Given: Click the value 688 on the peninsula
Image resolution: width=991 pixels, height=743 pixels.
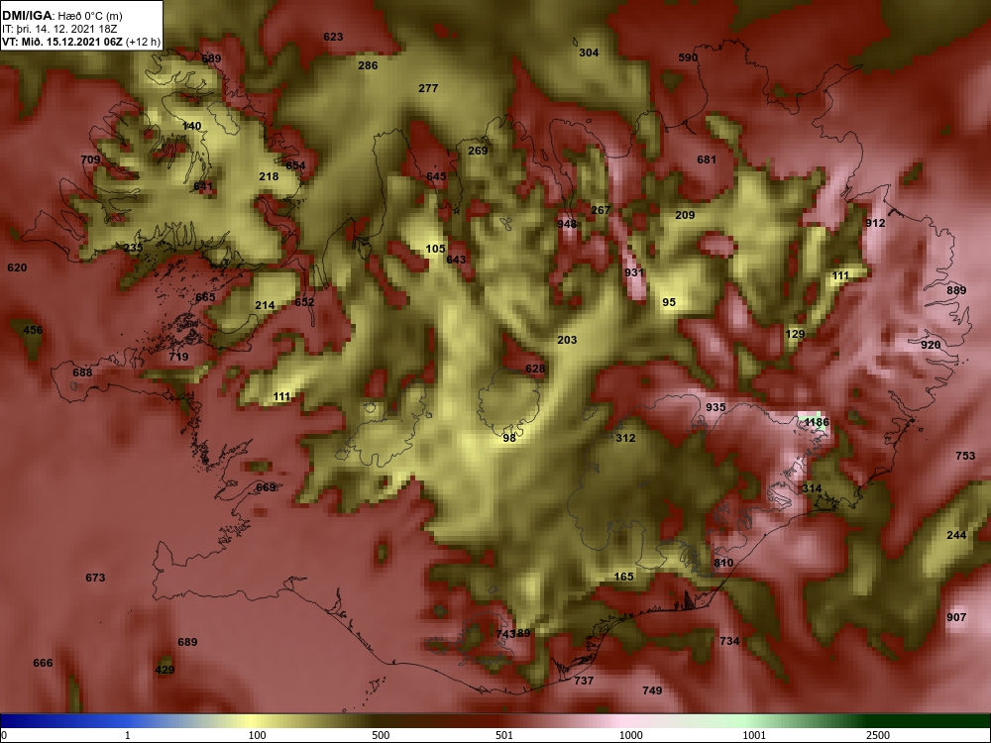Looking at the screenshot, I should point(82,372).
